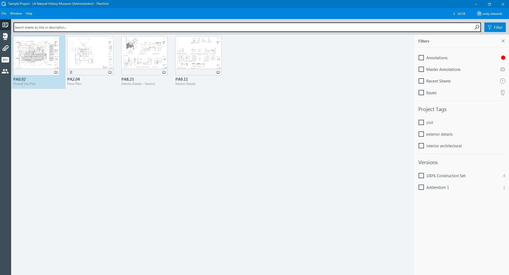Click the PA9.11 sheet title
509x275 pixels.
tap(182, 79)
